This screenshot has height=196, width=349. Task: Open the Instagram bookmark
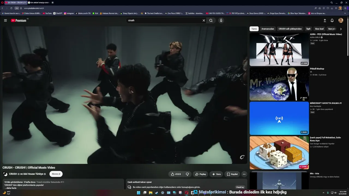[x=69, y=13]
